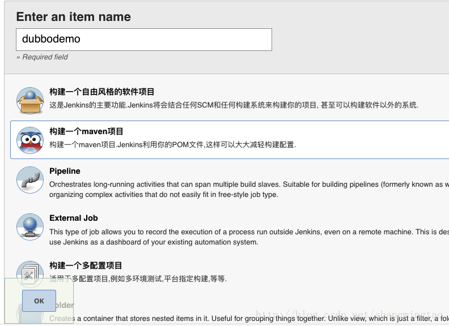This screenshot has width=449, height=326.
Task: Click the multi-configuration description 适用于多配置项目
Action: click(138, 278)
